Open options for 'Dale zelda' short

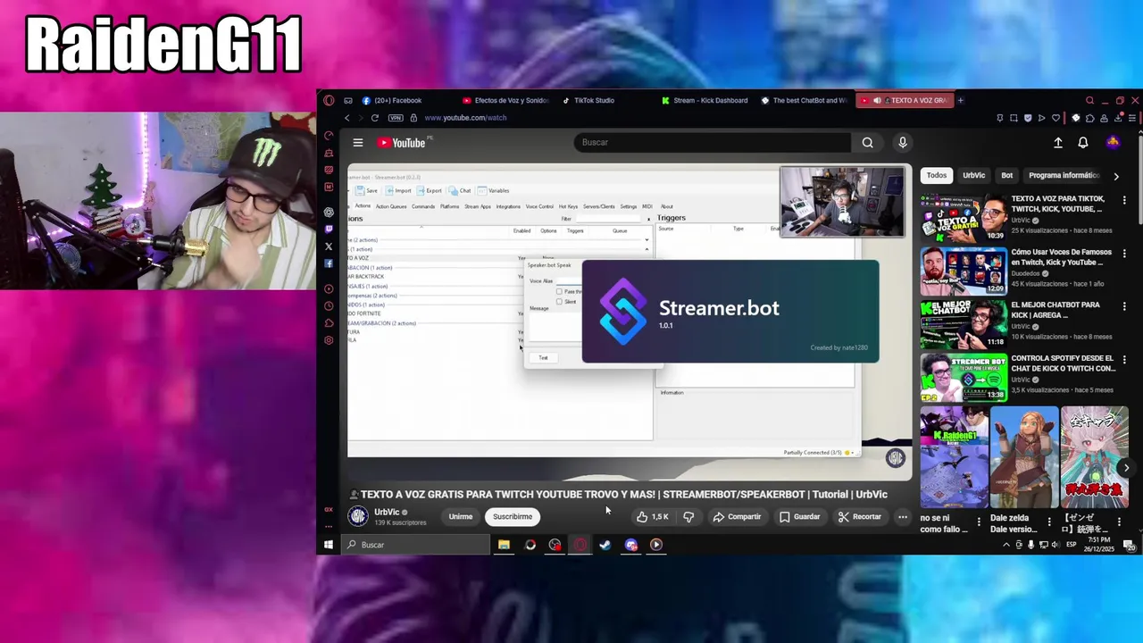tap(1049, 521)
